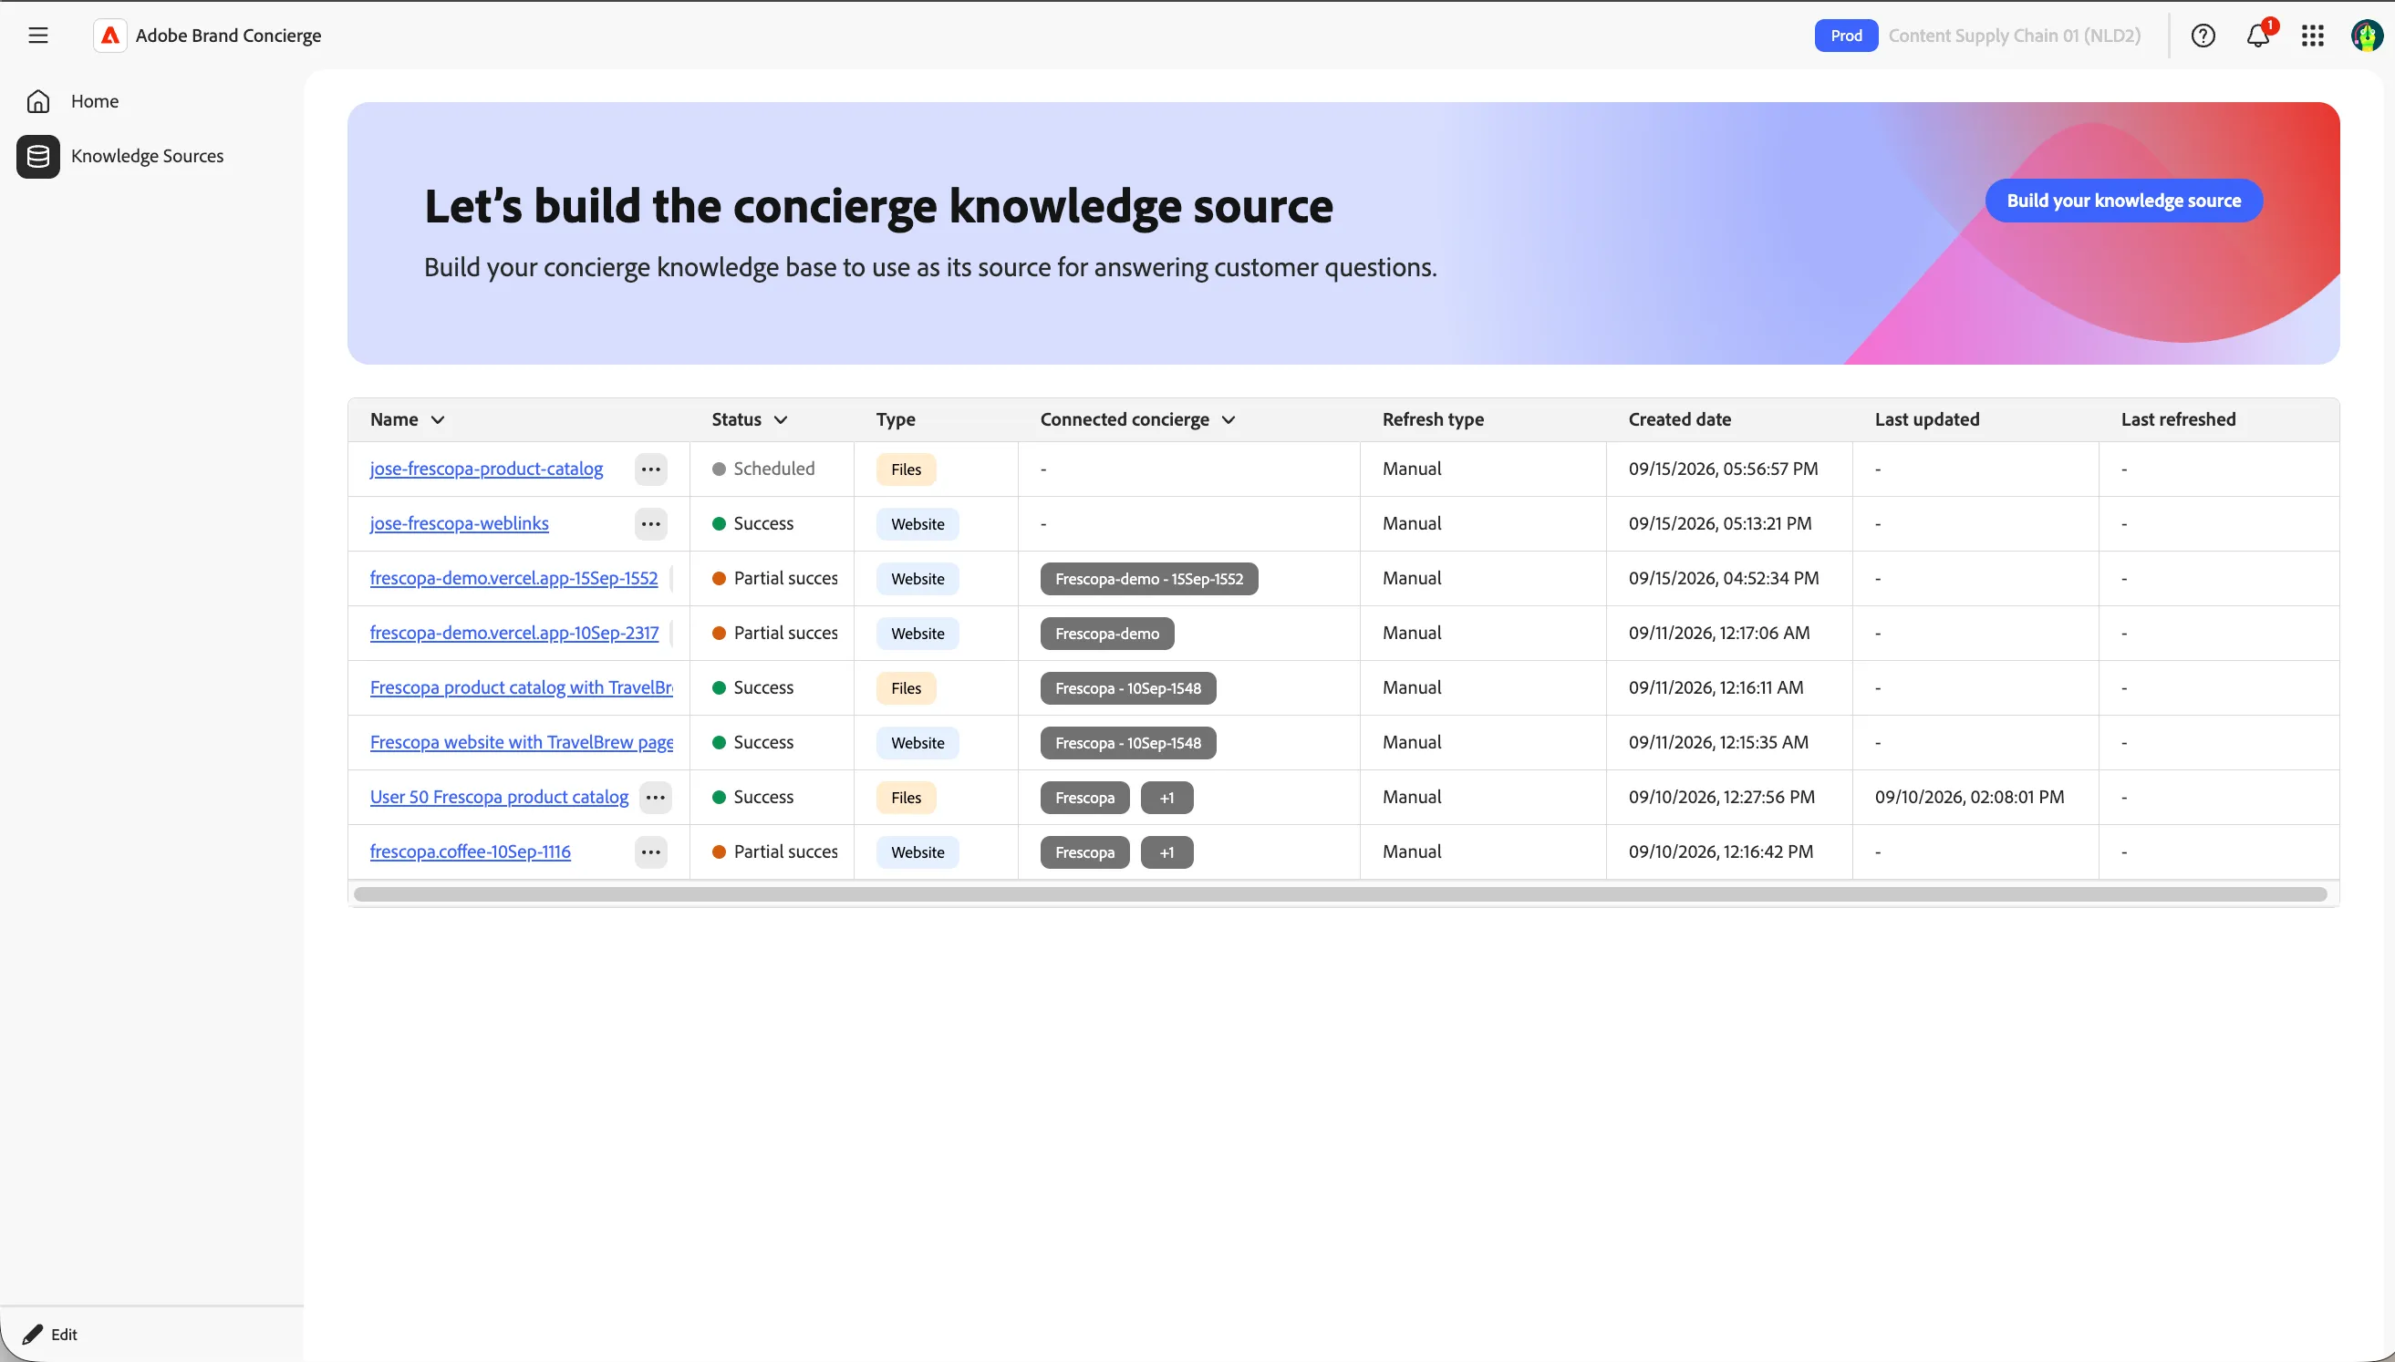Expand +1 concierges in User 50 row
The height and width of the screenshot is (1362, 2395).
[x=1166, y=798]
